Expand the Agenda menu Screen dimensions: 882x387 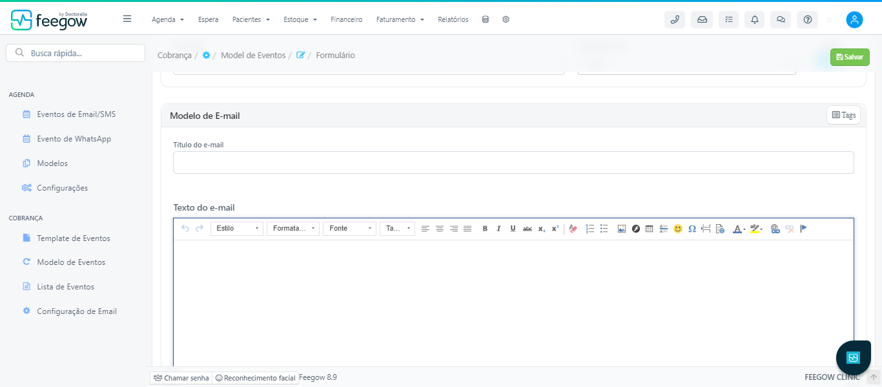[168, 19]
